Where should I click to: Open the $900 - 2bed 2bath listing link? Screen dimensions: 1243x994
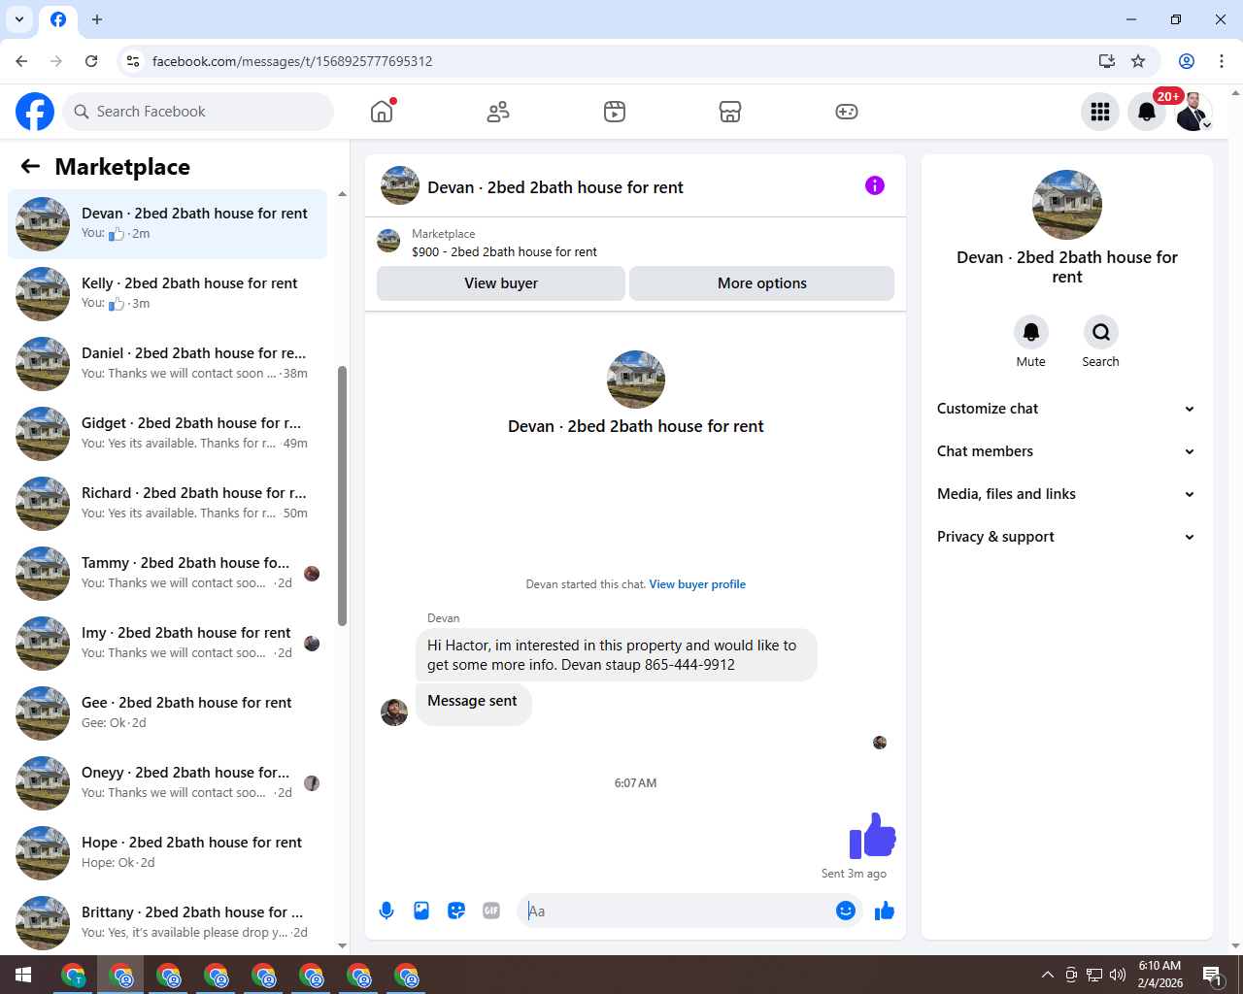[x=504, y=251]
